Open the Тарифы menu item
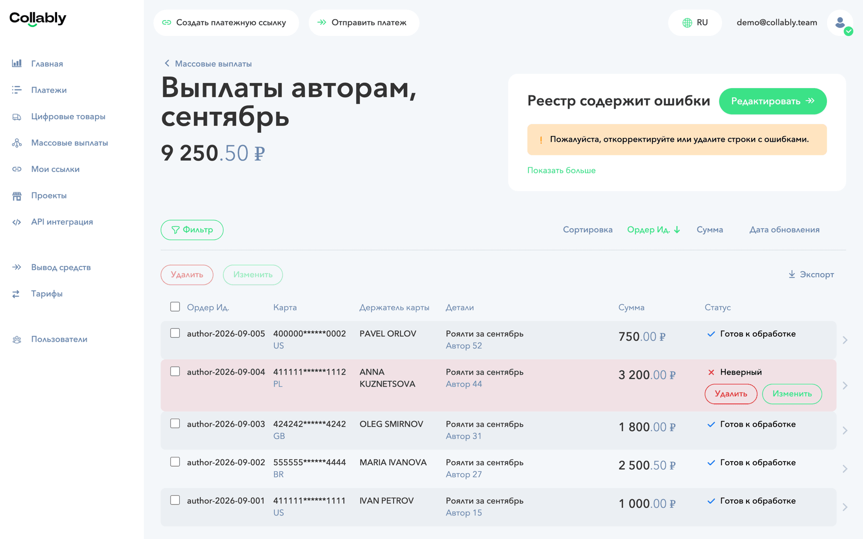The width and height of the screenshot is (863, 539). click(47, 294)
